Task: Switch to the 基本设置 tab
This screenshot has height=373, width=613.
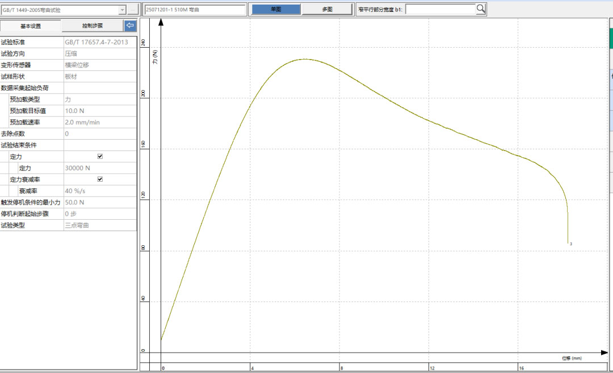Action: tap(31, 26)
